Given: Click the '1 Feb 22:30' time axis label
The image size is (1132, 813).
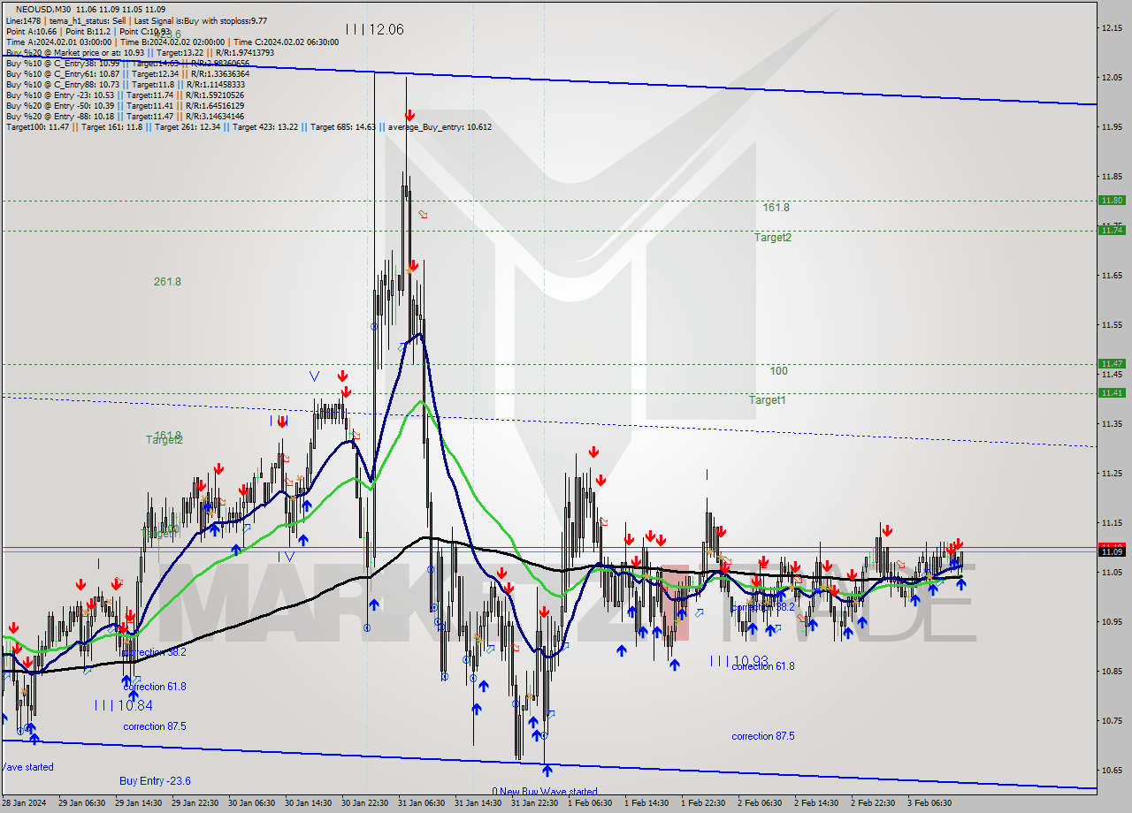Looking at the screenshot, I should coord(703,803).
